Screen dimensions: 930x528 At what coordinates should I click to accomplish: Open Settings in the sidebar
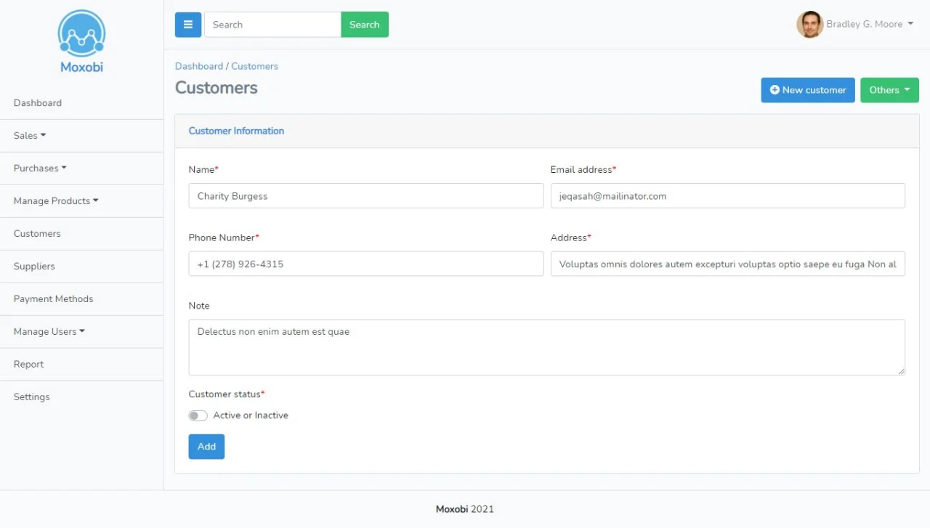point(31,397)
